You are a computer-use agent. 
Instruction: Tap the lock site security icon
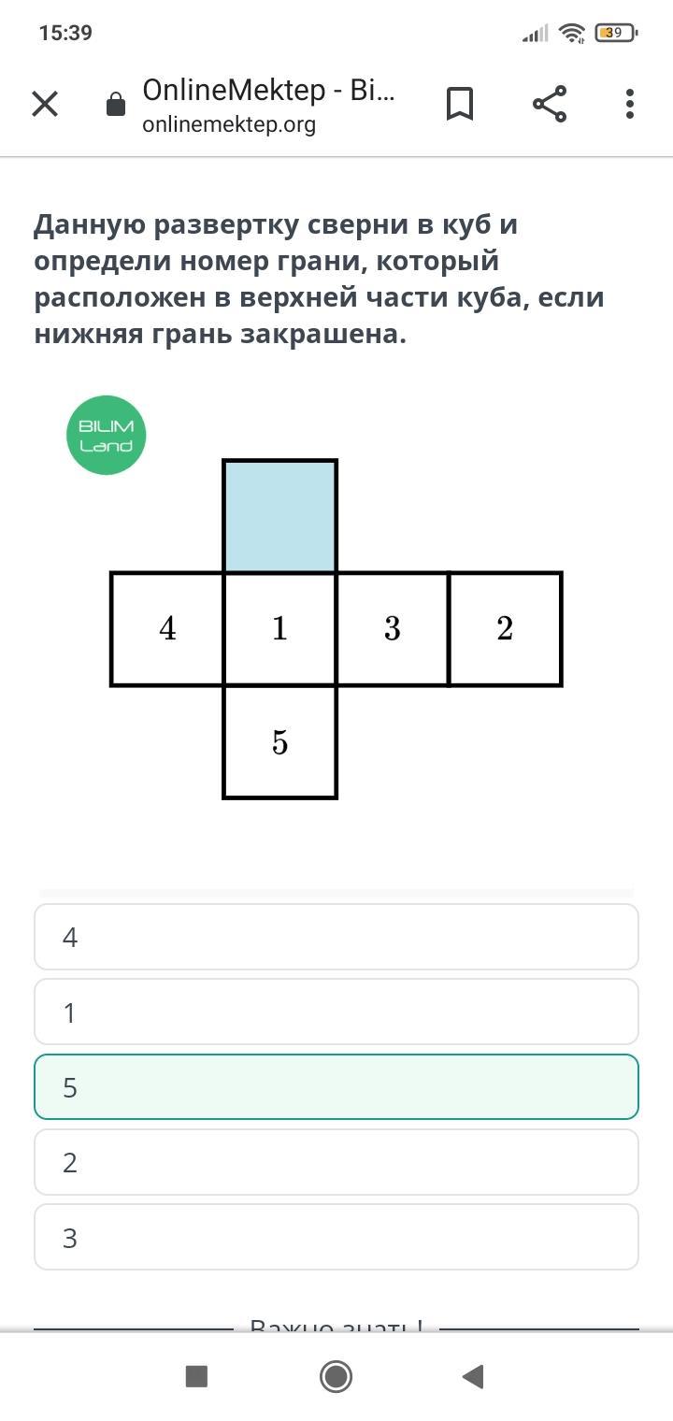coord(116,104)
